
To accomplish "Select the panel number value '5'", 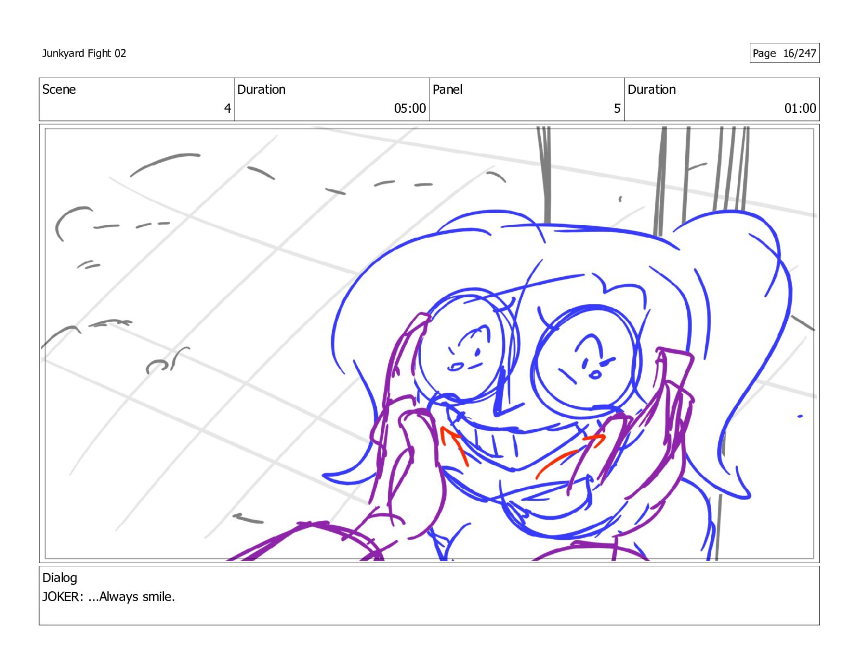I will (617, 108).
